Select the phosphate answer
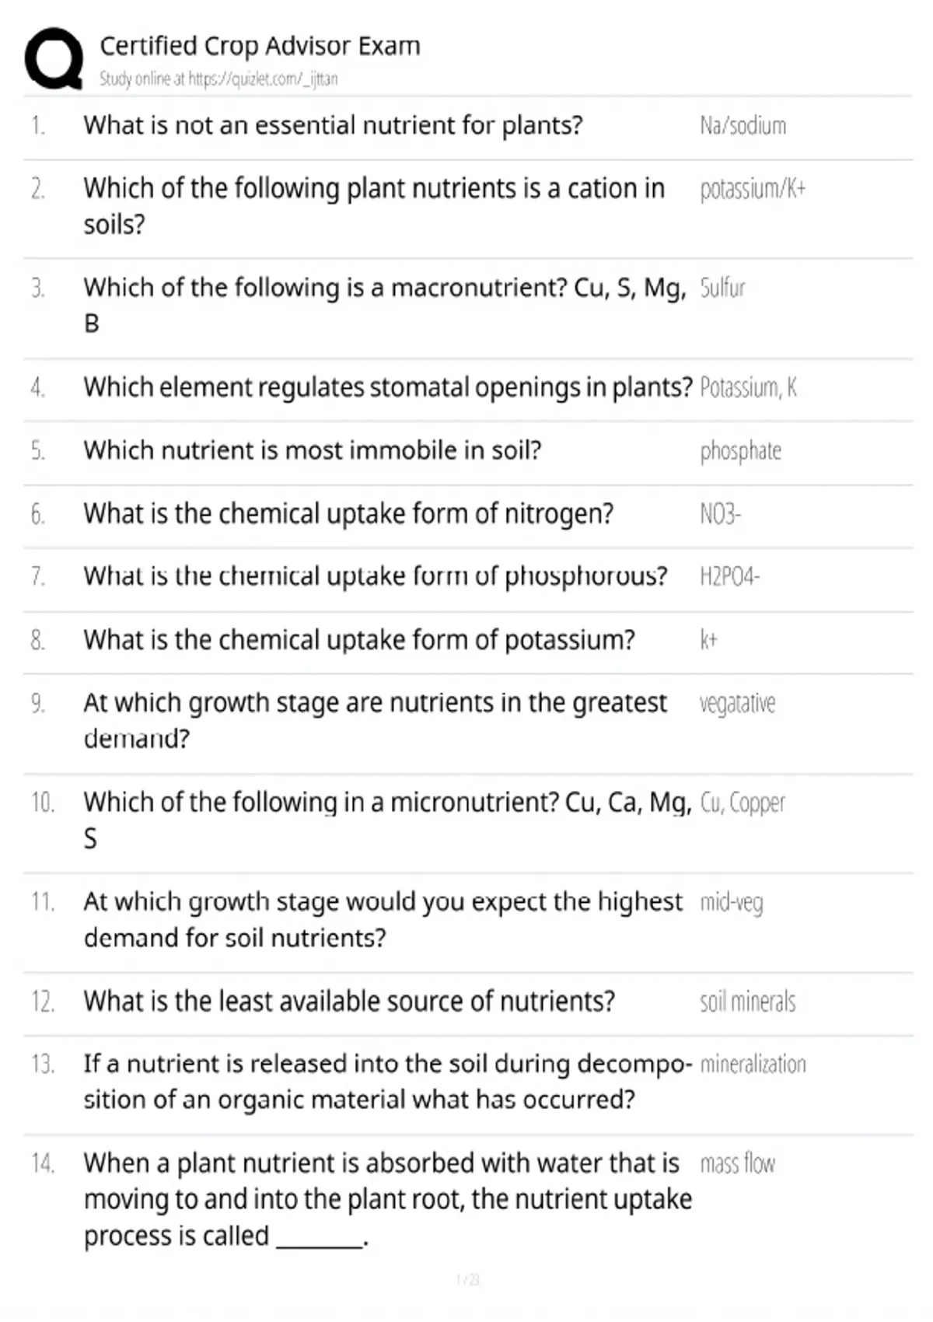The image size is (933, 1322). point(740,451)
